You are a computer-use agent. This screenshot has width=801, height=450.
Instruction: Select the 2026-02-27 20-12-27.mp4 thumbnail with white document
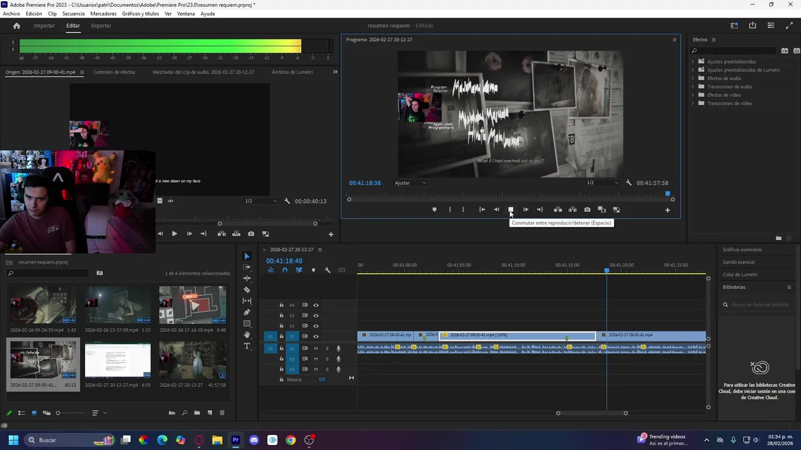118,361
